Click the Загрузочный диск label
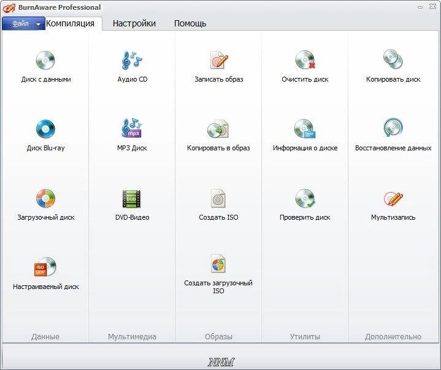The width and height of the screenshot is (441, 370). point(46,217)
